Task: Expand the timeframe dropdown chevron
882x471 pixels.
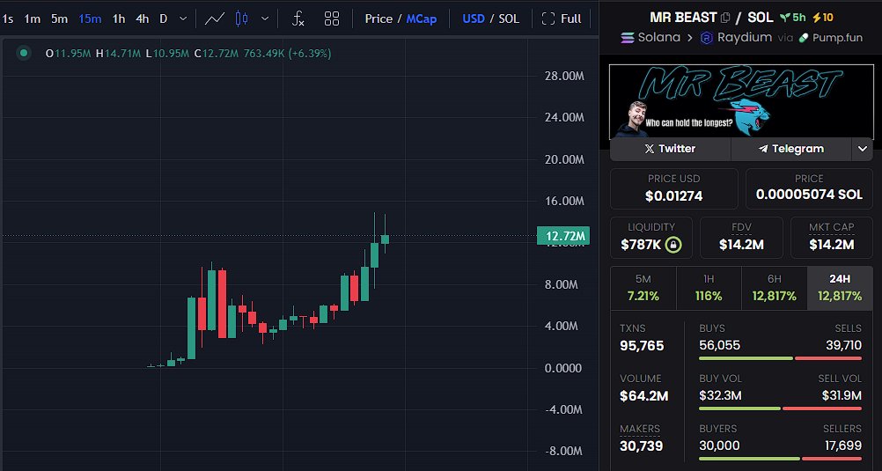Action: [183, 18]
